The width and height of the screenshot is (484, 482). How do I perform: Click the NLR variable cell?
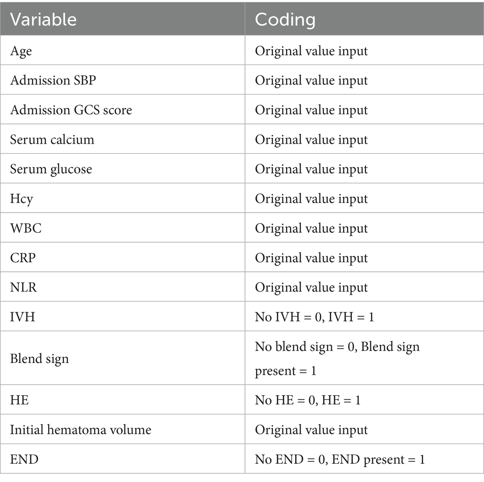pos(24,287)
